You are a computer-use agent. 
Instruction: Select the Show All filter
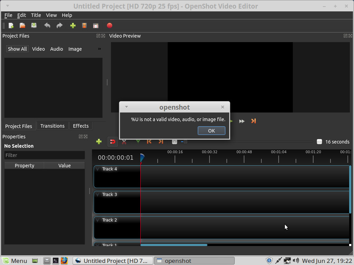(x=17, y=49)
